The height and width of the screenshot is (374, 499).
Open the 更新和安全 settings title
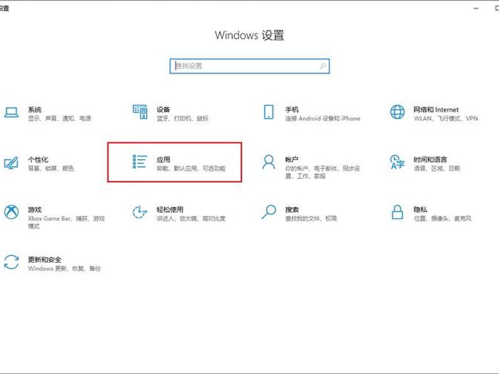44,259
